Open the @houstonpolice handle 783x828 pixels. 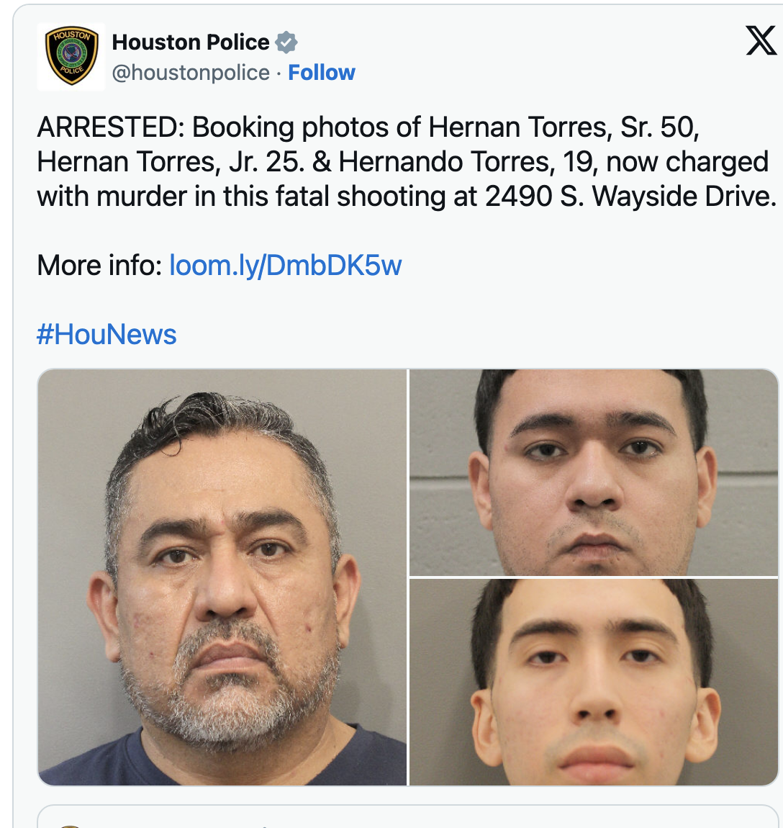[191, 72]
